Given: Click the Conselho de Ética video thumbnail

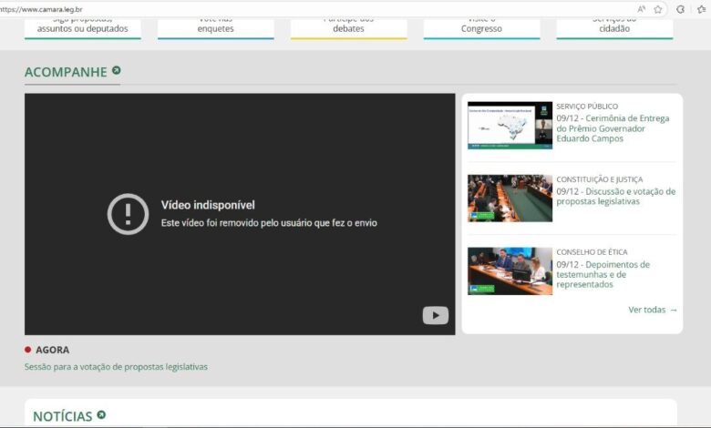Looking at the screenshot, I should (x=510, y=271).
